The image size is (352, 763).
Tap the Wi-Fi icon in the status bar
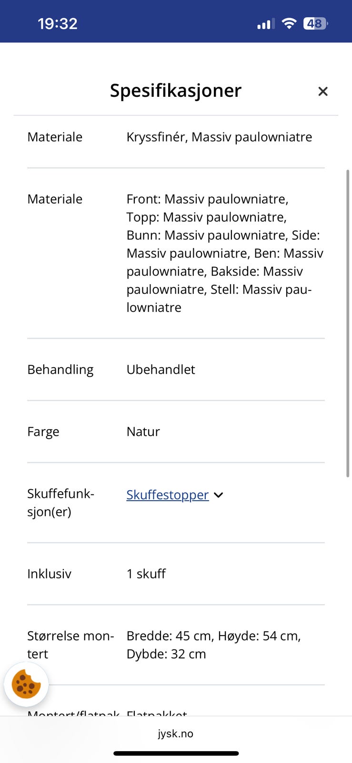coord(289,22)
